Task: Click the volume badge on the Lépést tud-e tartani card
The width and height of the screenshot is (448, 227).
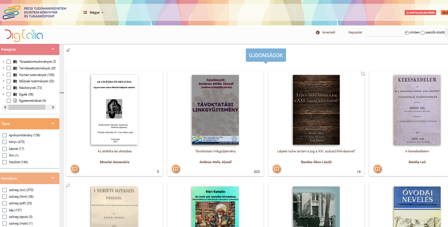Action: 363,73
